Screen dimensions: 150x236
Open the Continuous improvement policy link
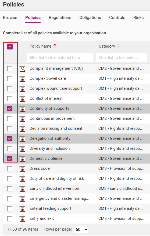pos(52,118)
